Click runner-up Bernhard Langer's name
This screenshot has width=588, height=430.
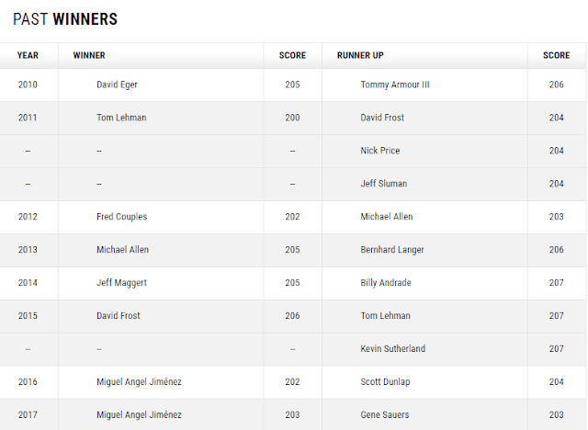click(395, 250)
